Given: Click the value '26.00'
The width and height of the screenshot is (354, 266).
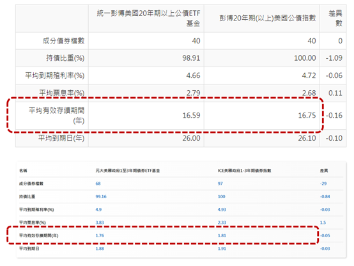Looking at the screenshot, I should coord(191,138).
